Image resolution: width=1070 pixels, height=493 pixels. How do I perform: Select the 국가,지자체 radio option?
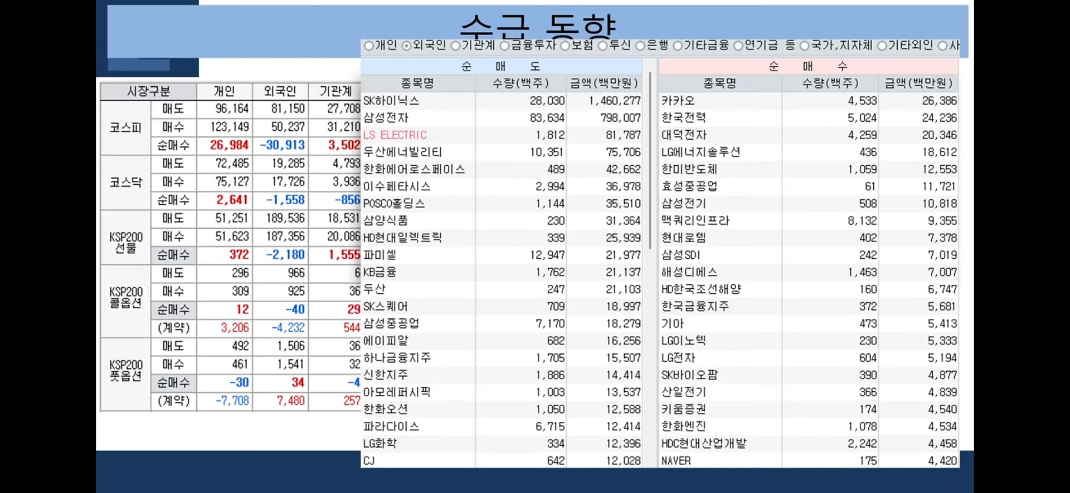click(804, 46)
